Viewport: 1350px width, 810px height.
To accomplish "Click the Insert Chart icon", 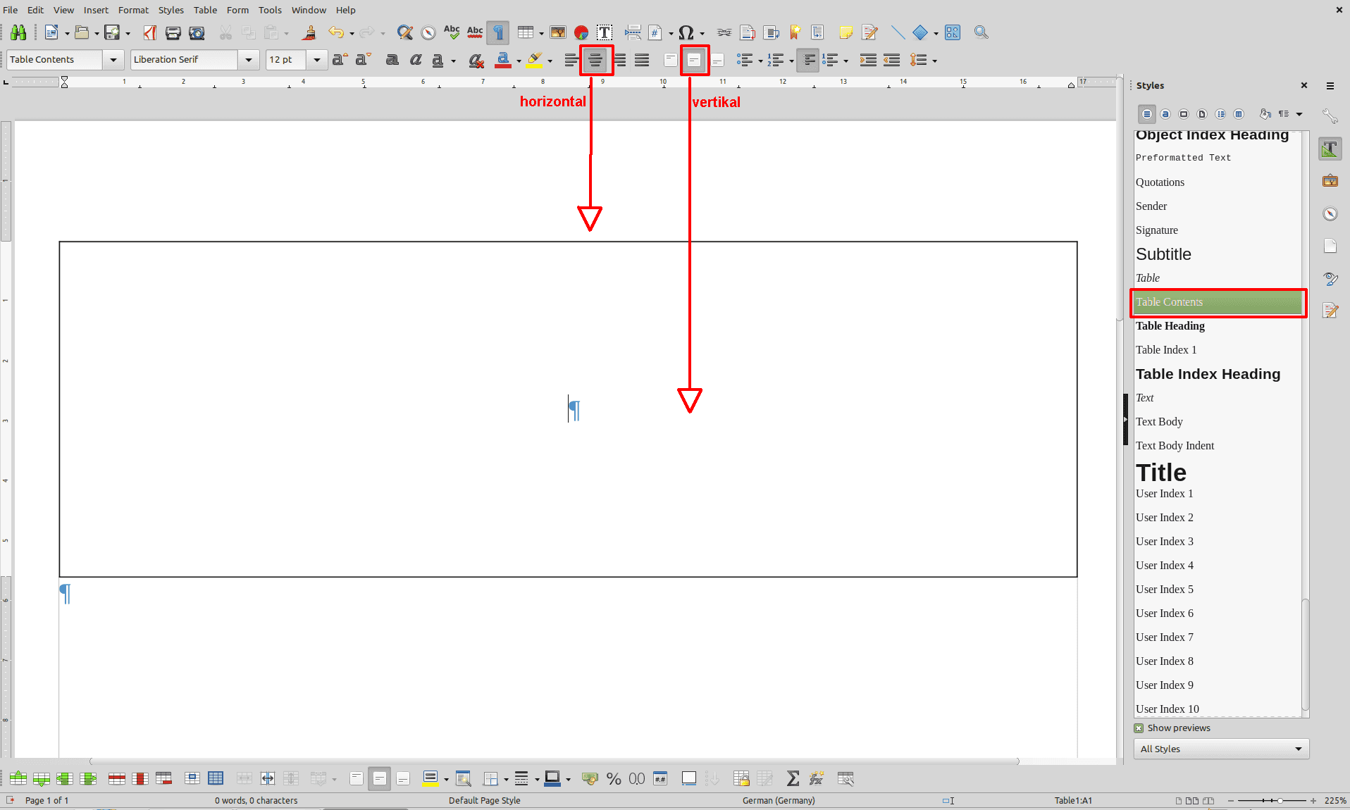I will [x=581, y=32].
